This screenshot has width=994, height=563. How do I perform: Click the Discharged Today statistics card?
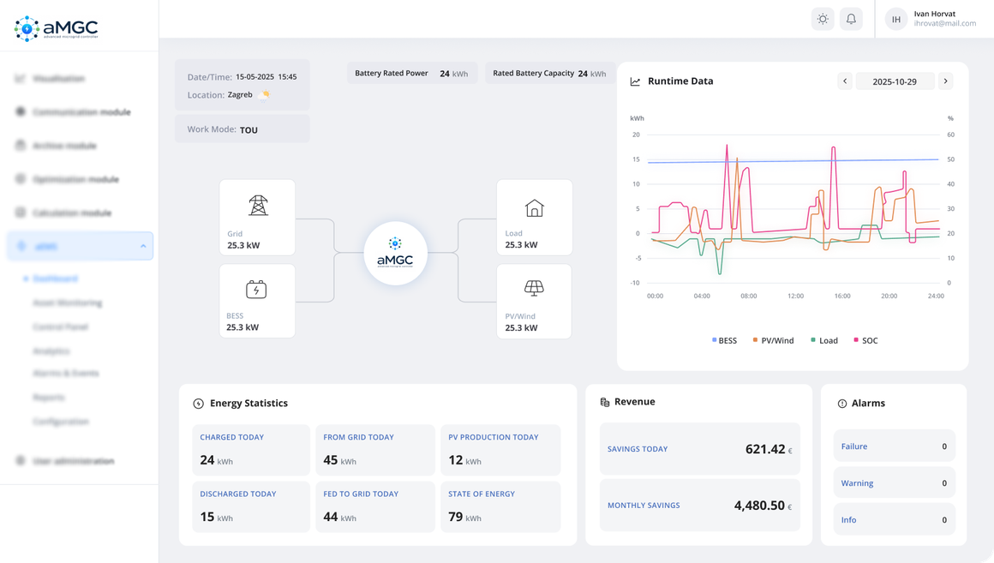point(251,506)
